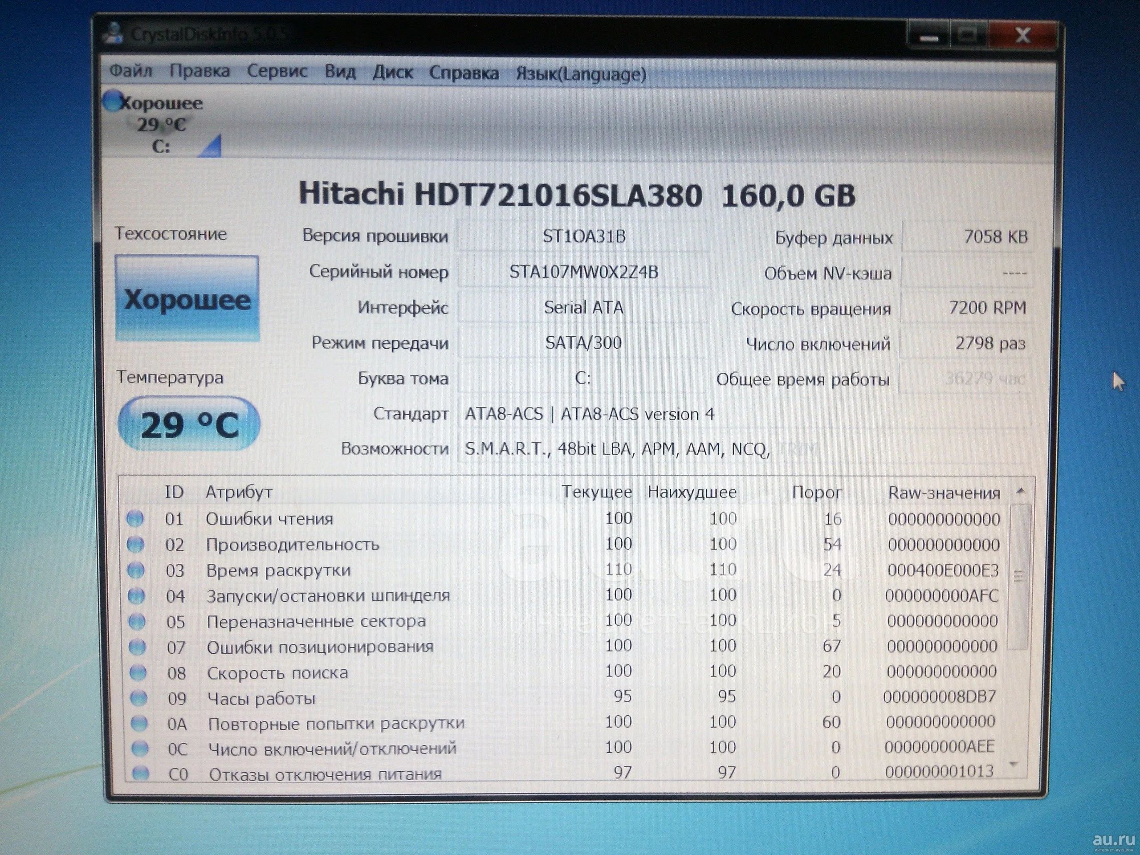Viewport: 1140px width, 855px height.
Task: Click the Буква тома C: field
Action: tap(583, 378)
